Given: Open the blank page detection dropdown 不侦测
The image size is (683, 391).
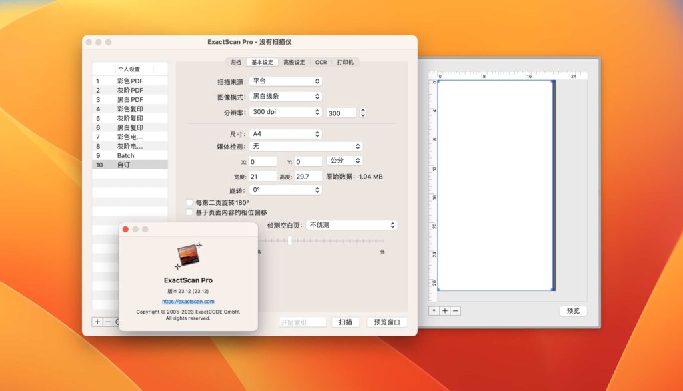Looking at the screenshot, I should (353, 225).
